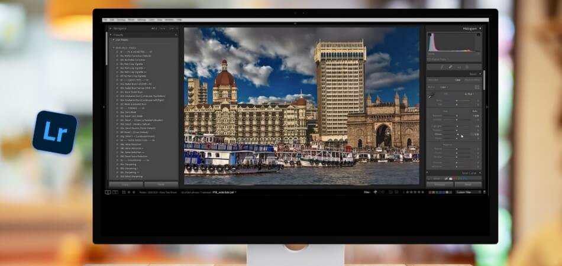Open the Help menu
Image resolution: width=562 pixels, height=266 pixels.
[179, 20]
